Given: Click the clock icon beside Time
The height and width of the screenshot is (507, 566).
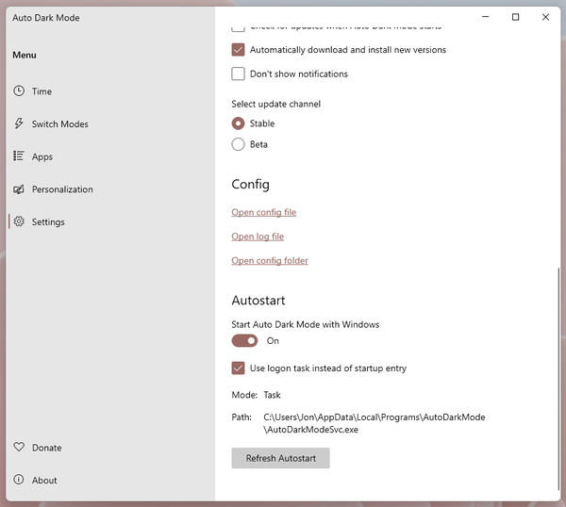Looking at the screenshot, I should pyautogui.click(x=19, y=91).
